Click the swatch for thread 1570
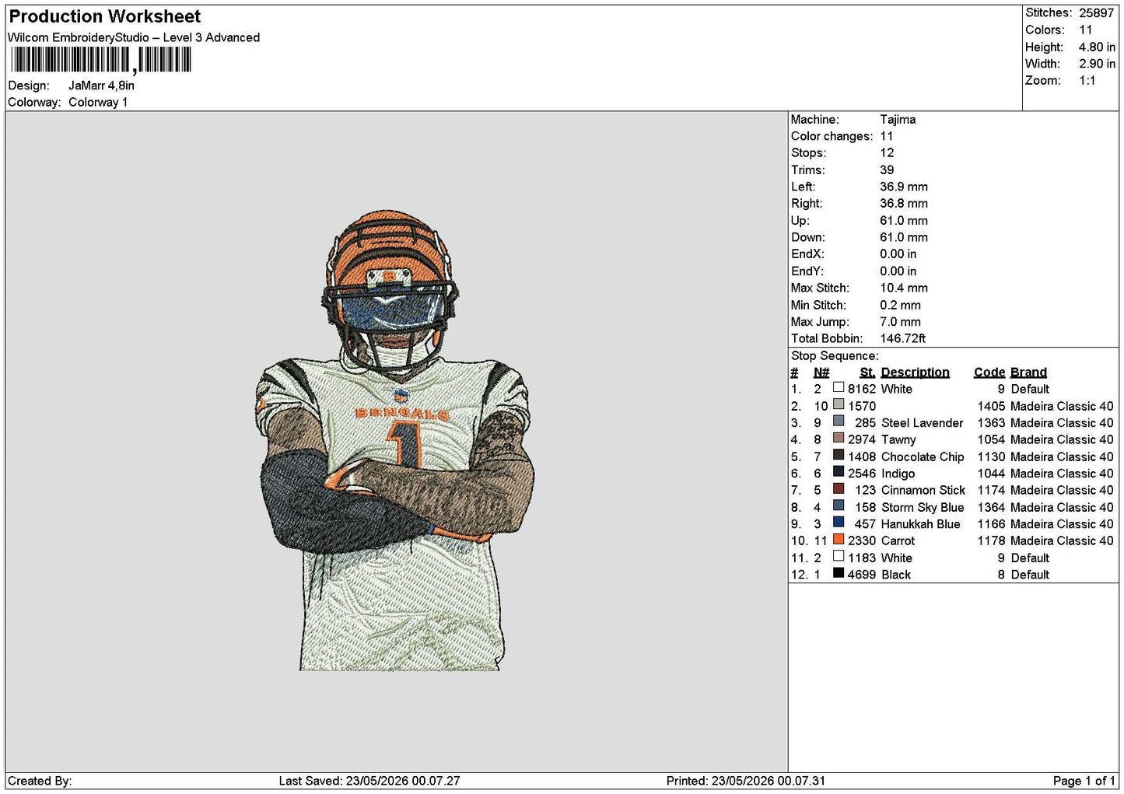Screen dimensions: 1124x794 839,404
